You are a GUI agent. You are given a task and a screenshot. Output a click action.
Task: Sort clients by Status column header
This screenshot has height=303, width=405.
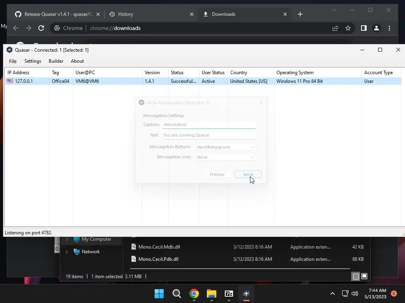point(184,73)
